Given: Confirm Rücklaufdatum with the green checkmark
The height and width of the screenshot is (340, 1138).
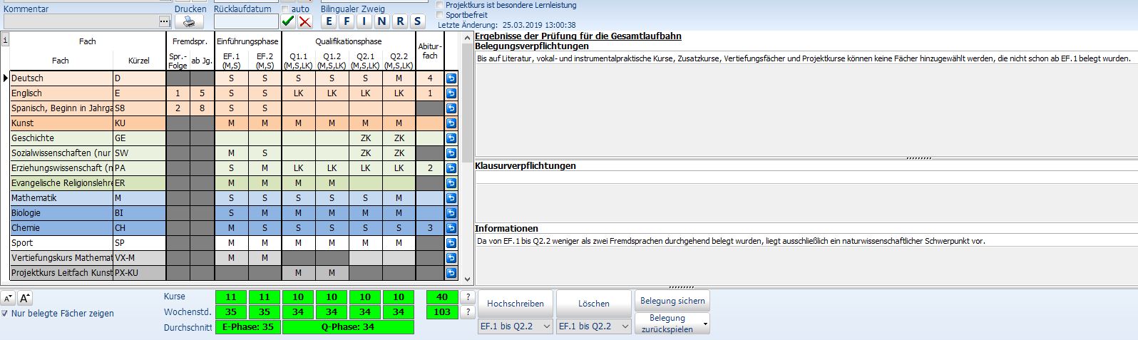Looking at the screenshot, I should coord(287,21).
